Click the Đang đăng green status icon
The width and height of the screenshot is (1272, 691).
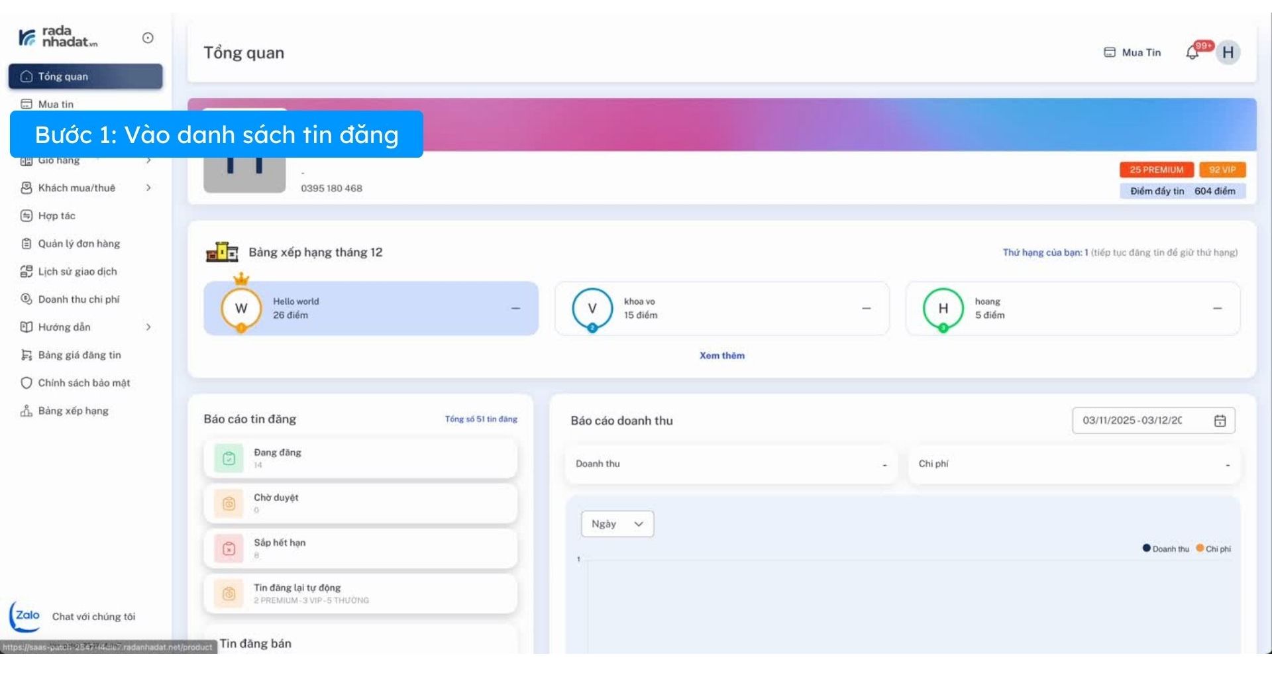tap(229, 458)
